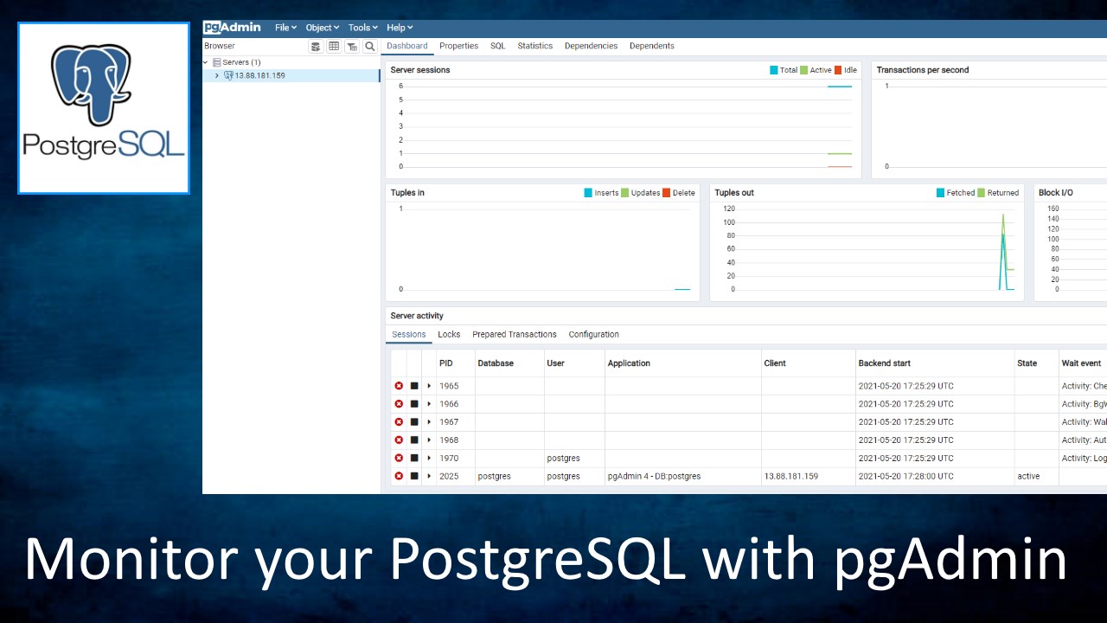1107x623 pixels.
Task: Click the Delete legend swatch in Tuples in
Action: tap(666, 193)
